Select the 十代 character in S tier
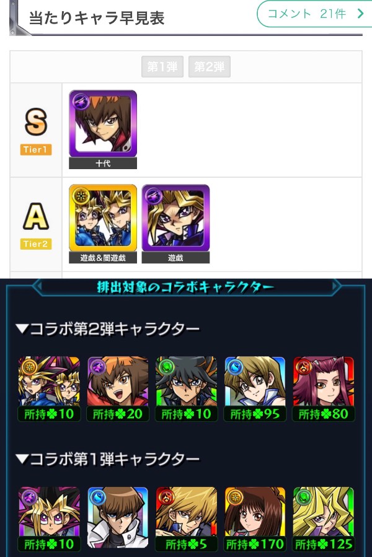 (103, 123)
